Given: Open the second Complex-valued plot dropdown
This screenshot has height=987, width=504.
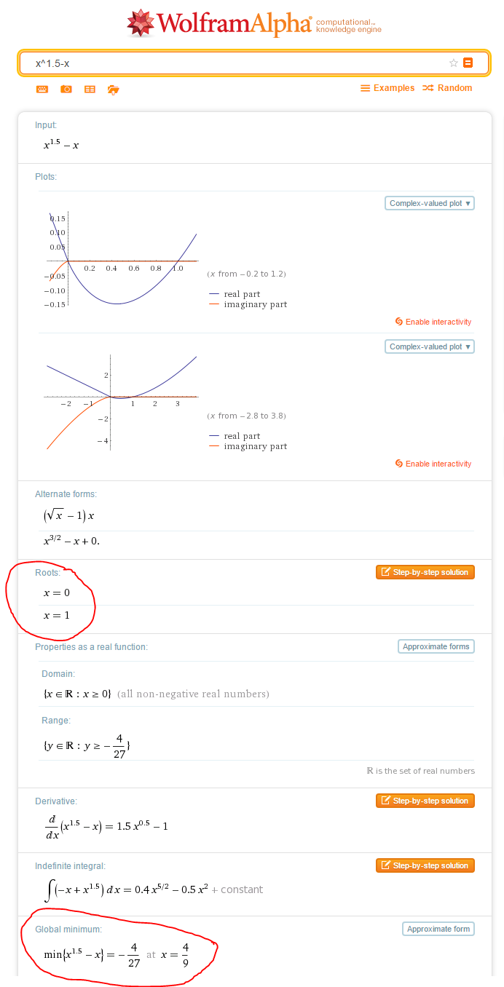Looking at the screenshot, I should (429, 346).
